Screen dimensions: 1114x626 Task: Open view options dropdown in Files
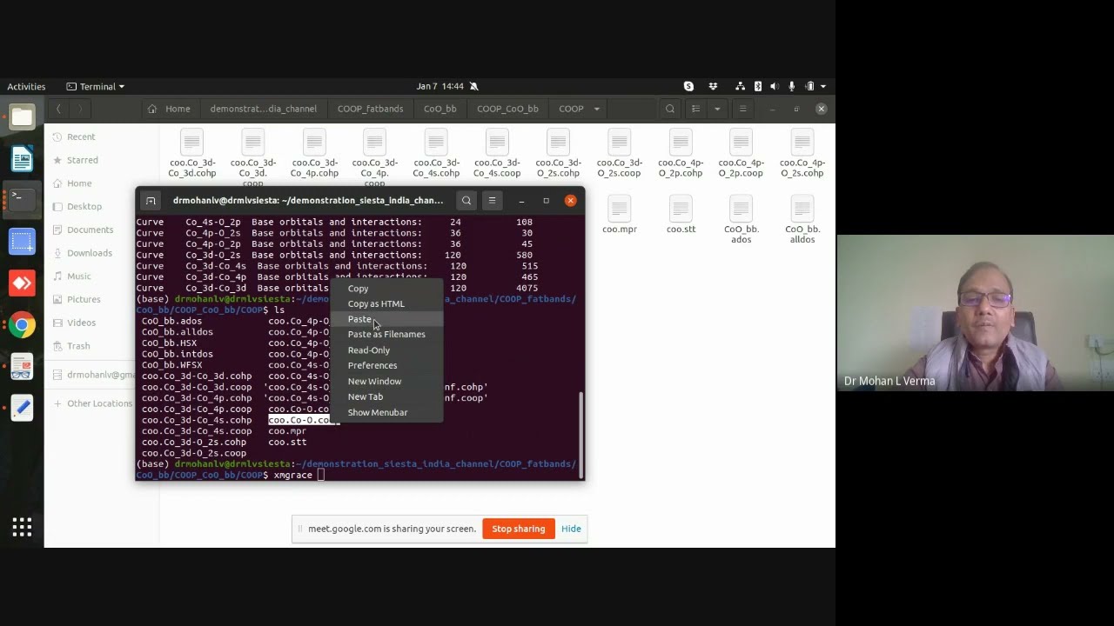click(717, 109)
